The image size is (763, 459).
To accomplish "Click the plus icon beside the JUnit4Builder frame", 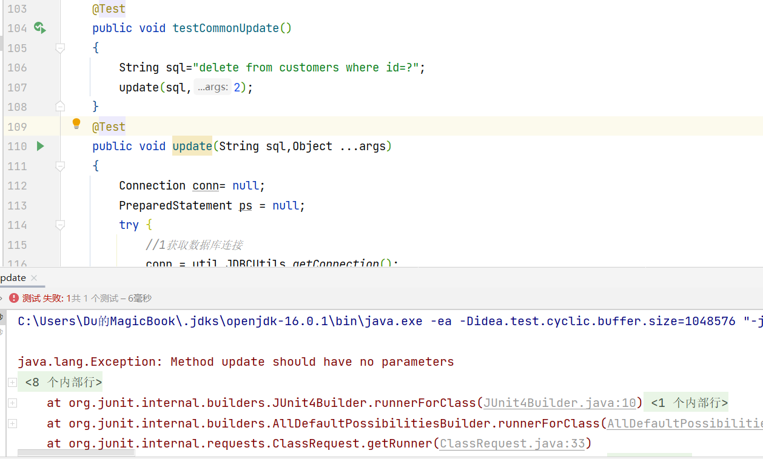I will point(12,402).
